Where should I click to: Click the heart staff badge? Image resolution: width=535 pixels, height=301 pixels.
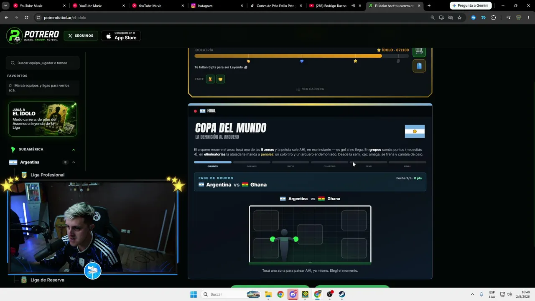tap(220, 79)
